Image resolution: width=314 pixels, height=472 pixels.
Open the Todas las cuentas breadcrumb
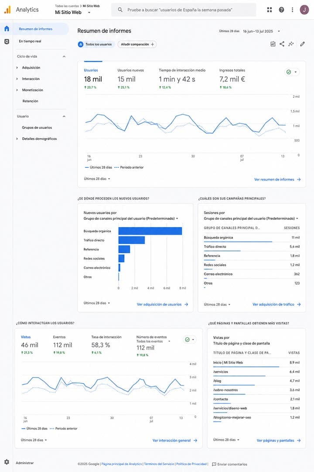tap(67, 6)
